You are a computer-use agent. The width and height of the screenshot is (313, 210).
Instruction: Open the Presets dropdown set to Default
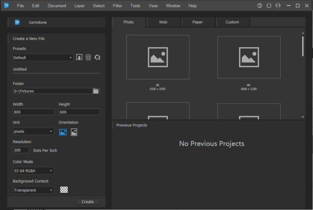tap(43, 57)
